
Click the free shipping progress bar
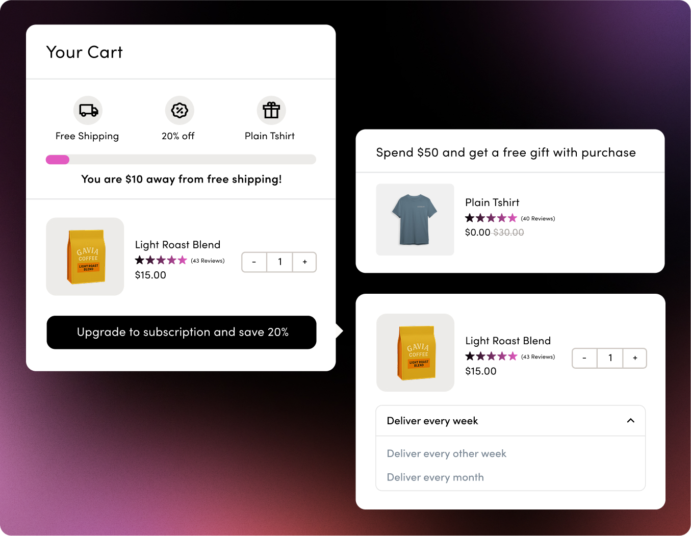181,159
